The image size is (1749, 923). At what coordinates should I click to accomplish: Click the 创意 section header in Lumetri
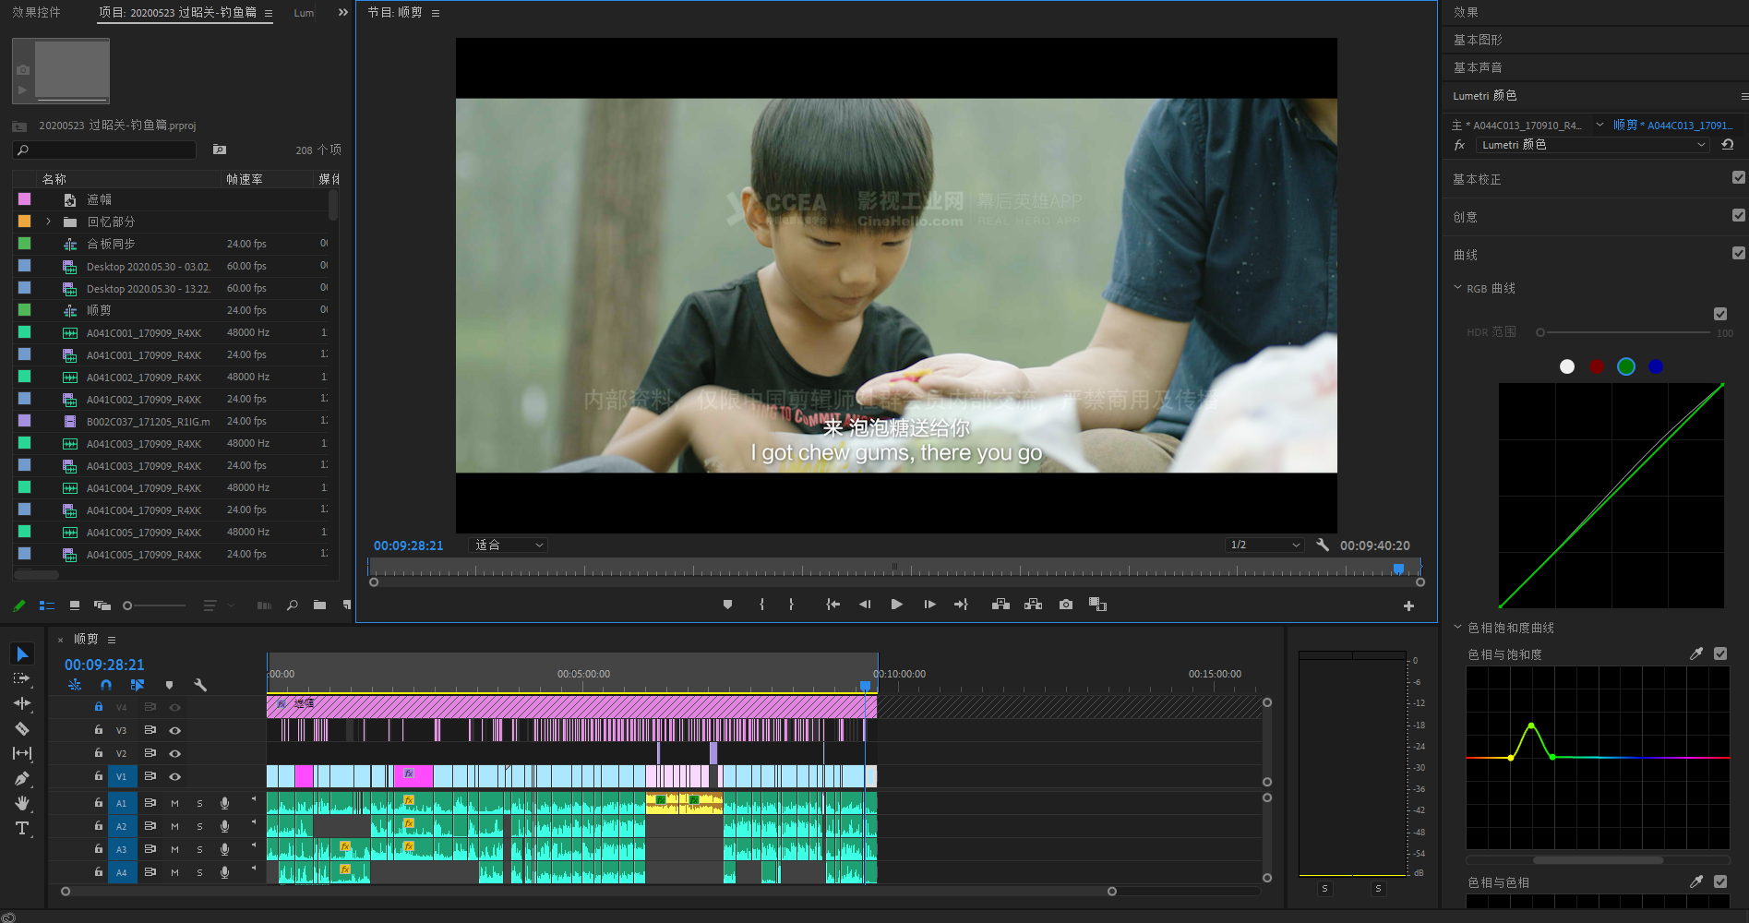(x=1466, y=217)
